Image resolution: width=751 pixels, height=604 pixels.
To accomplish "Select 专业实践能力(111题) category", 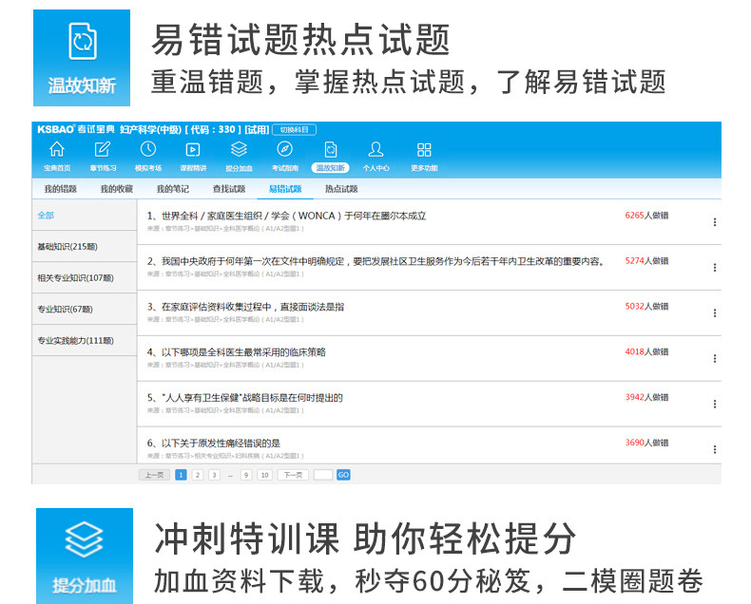I will [85, 340].
